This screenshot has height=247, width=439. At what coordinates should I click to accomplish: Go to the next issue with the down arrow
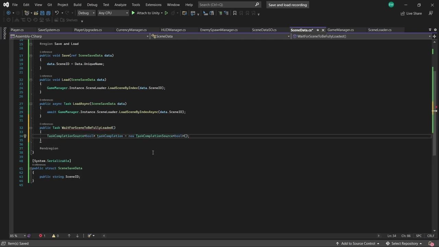point(77,236)
